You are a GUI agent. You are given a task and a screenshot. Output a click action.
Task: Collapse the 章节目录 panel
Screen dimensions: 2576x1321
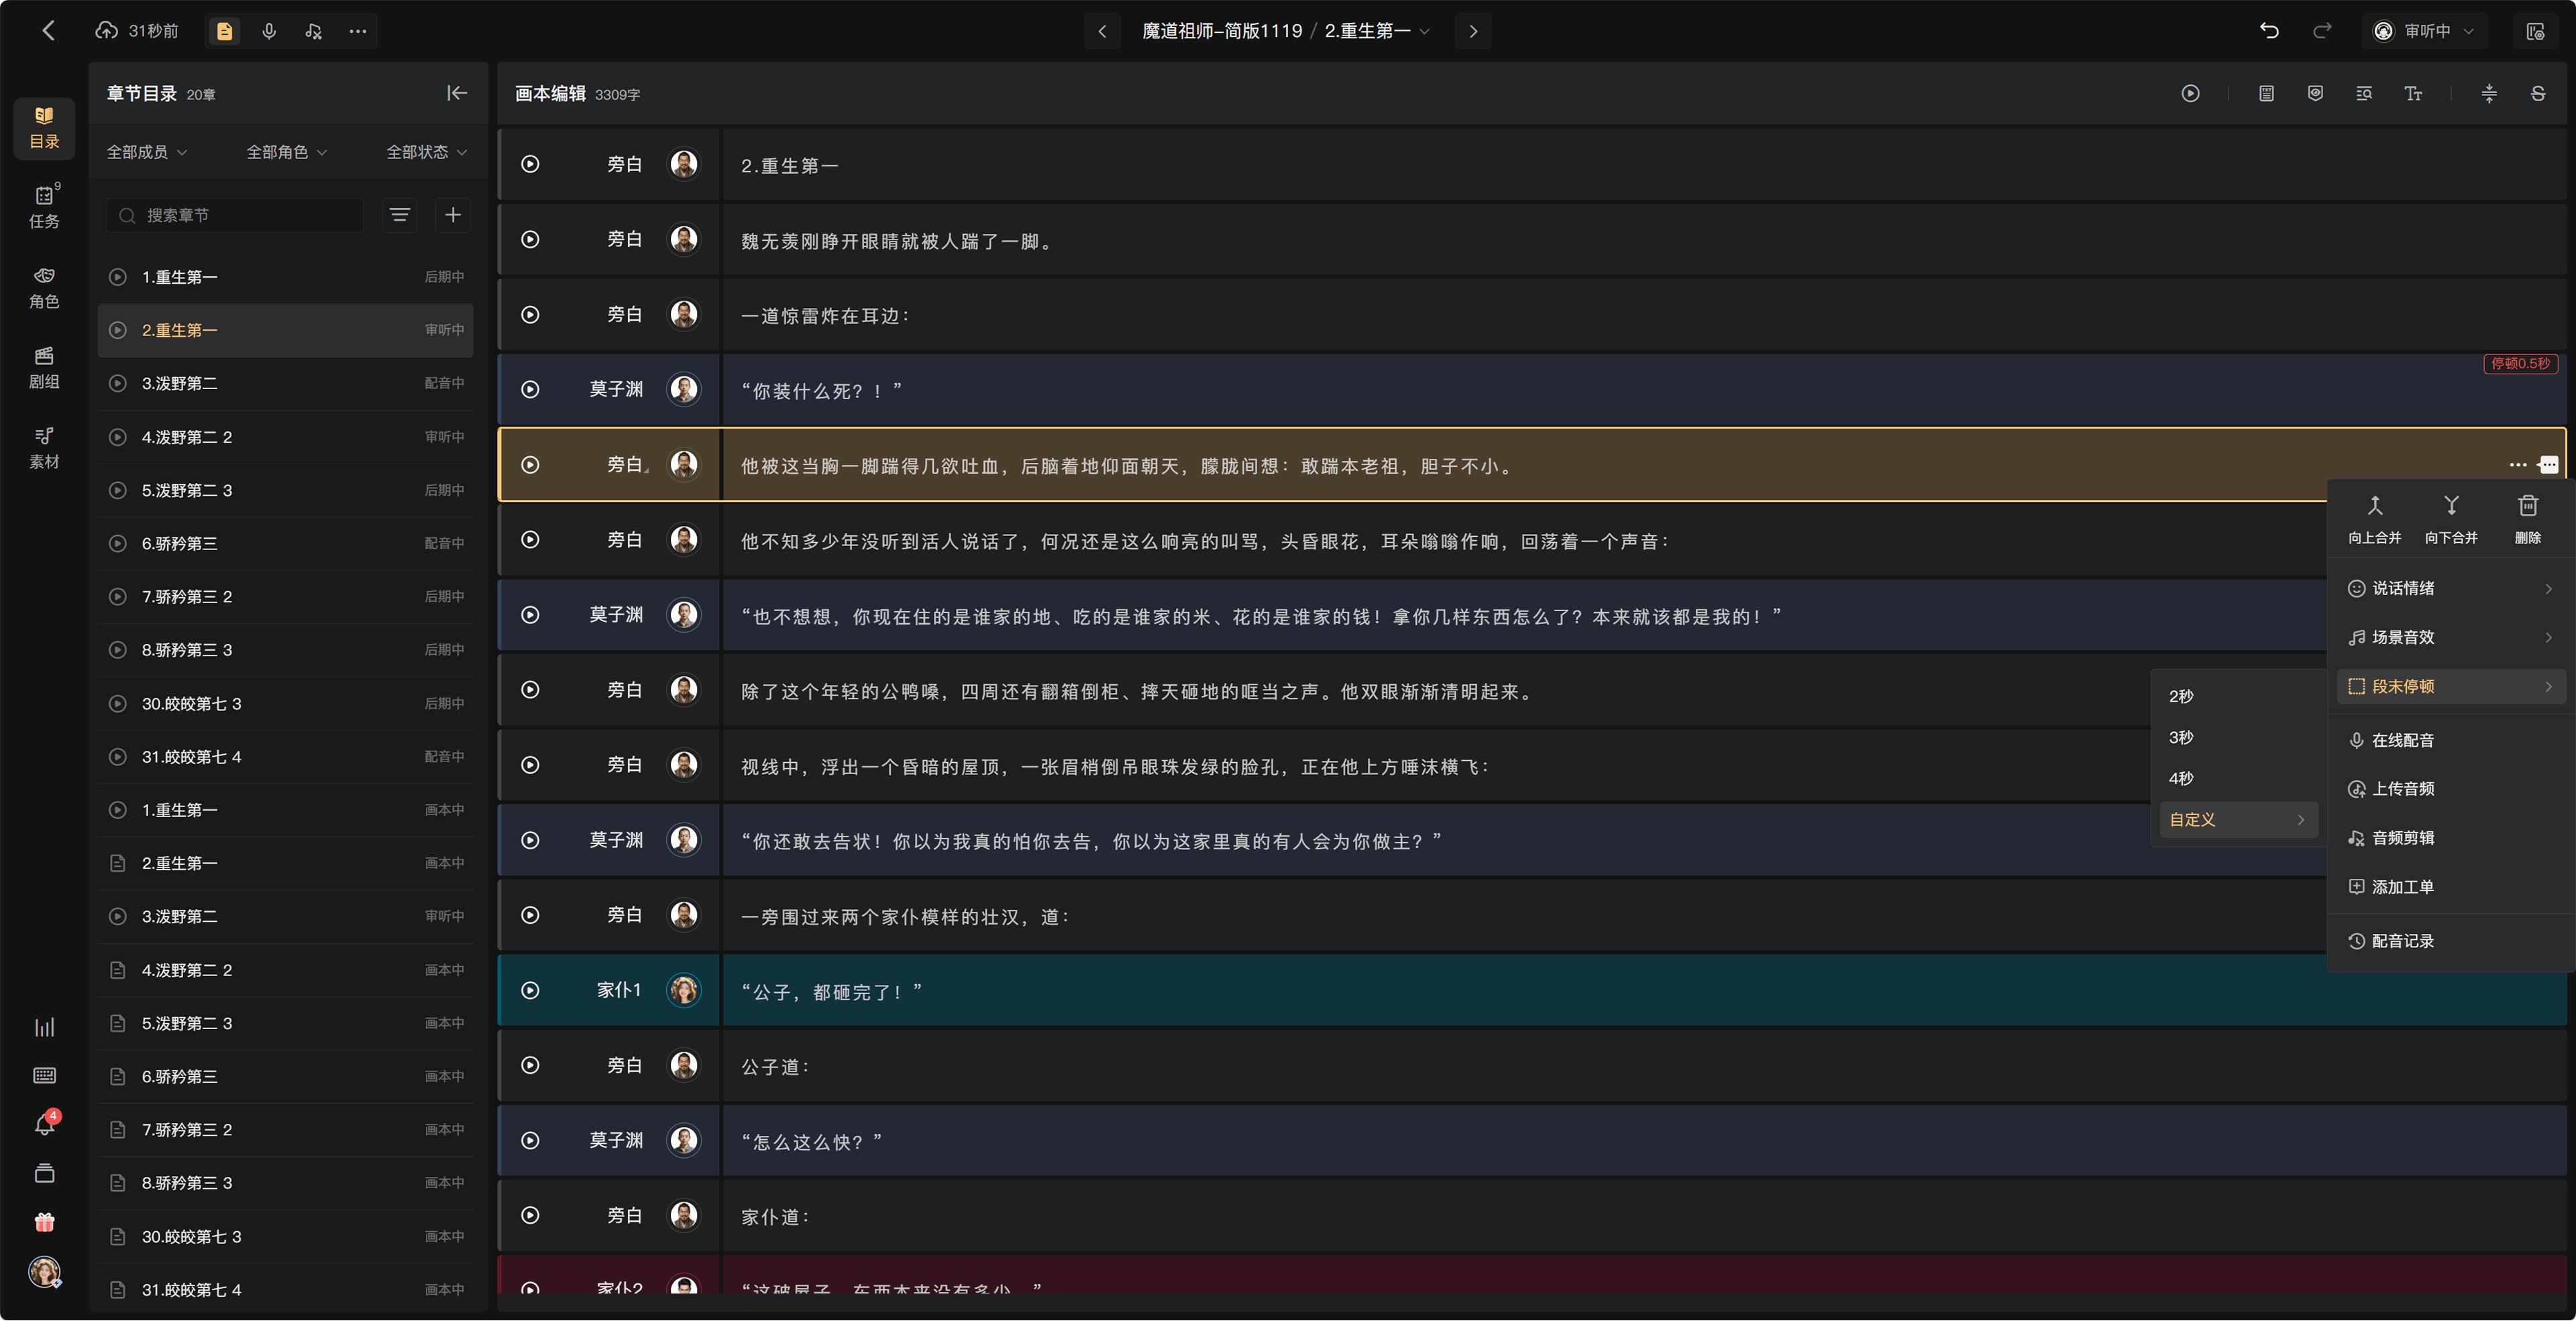pos(457,93)
